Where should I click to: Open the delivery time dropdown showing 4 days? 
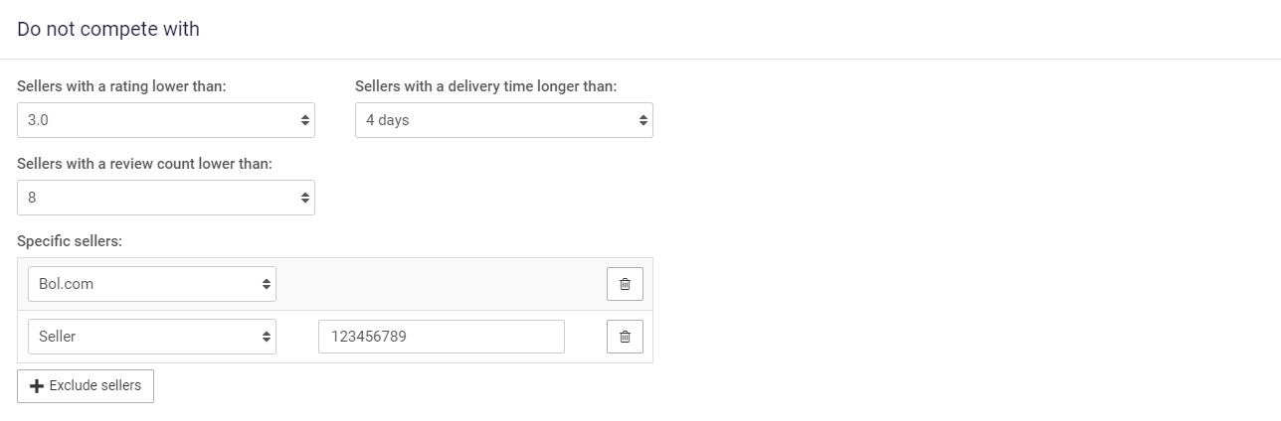coord(497,120)
